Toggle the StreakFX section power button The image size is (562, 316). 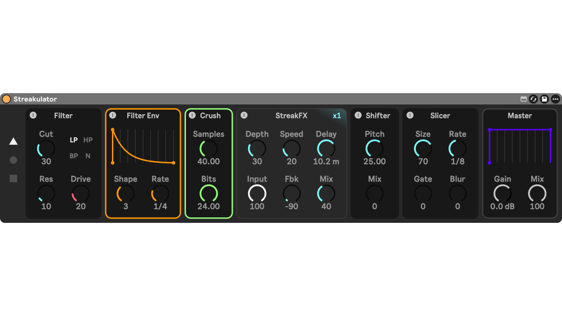coord(244,115)
